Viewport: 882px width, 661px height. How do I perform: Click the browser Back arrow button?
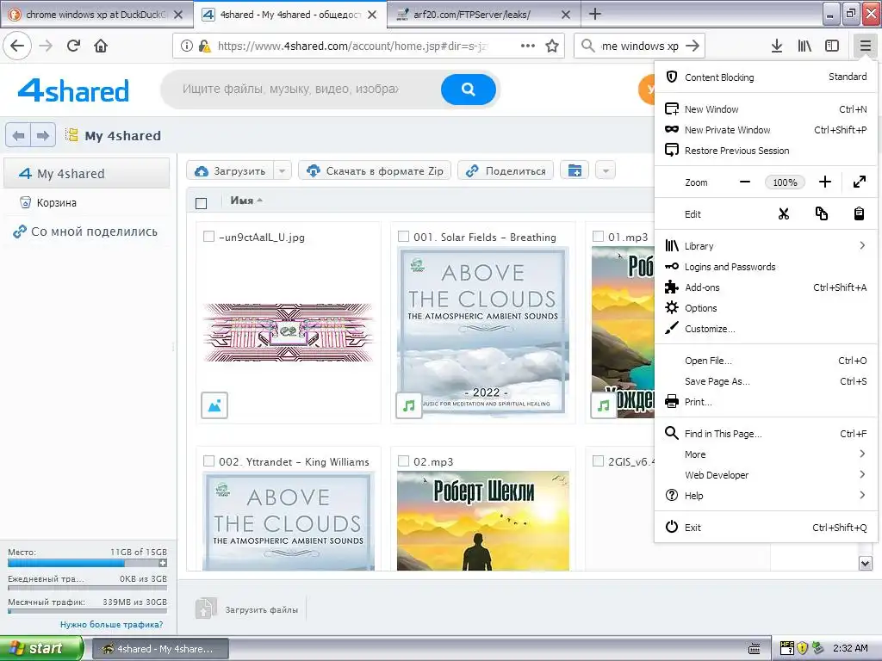(x=17, y=46)
